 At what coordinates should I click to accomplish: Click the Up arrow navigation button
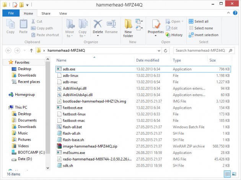pyautogui.click(x=29, y=51)
